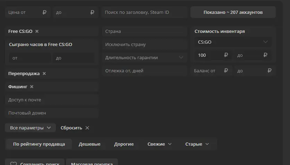The width and height of the screenshot is (290, 165).
Task: Click the Цена от price field
Action: 28,12
